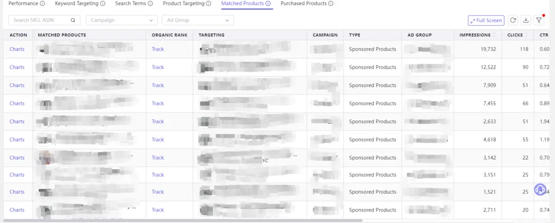The width and height of the screenshot is (555, 223).
Task: Open Charts for the 1,521 impressions row
Action: tap(17, 192)
